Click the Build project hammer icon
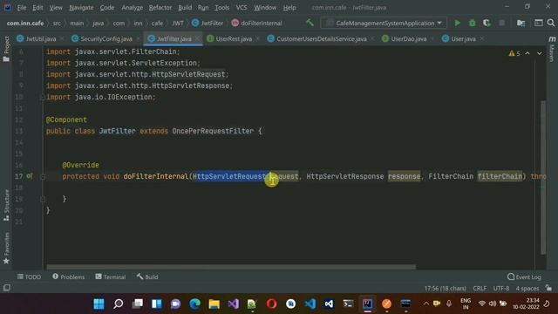Image resolution: width=558 pixels, height=314 pixels. click(310, 23)
